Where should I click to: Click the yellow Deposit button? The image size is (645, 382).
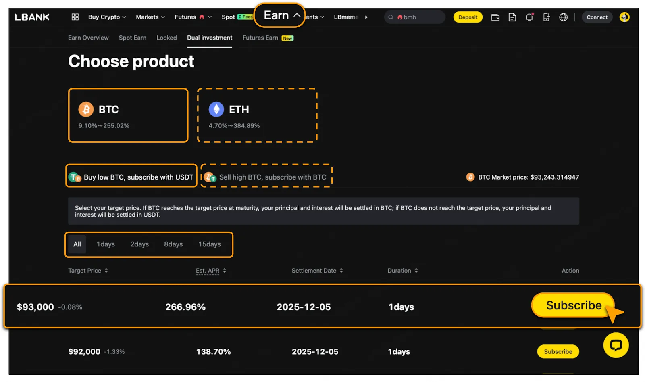468,17
